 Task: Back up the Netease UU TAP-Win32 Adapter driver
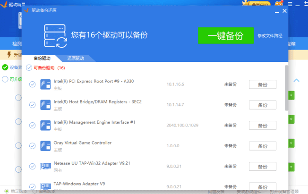click(262, 167)
